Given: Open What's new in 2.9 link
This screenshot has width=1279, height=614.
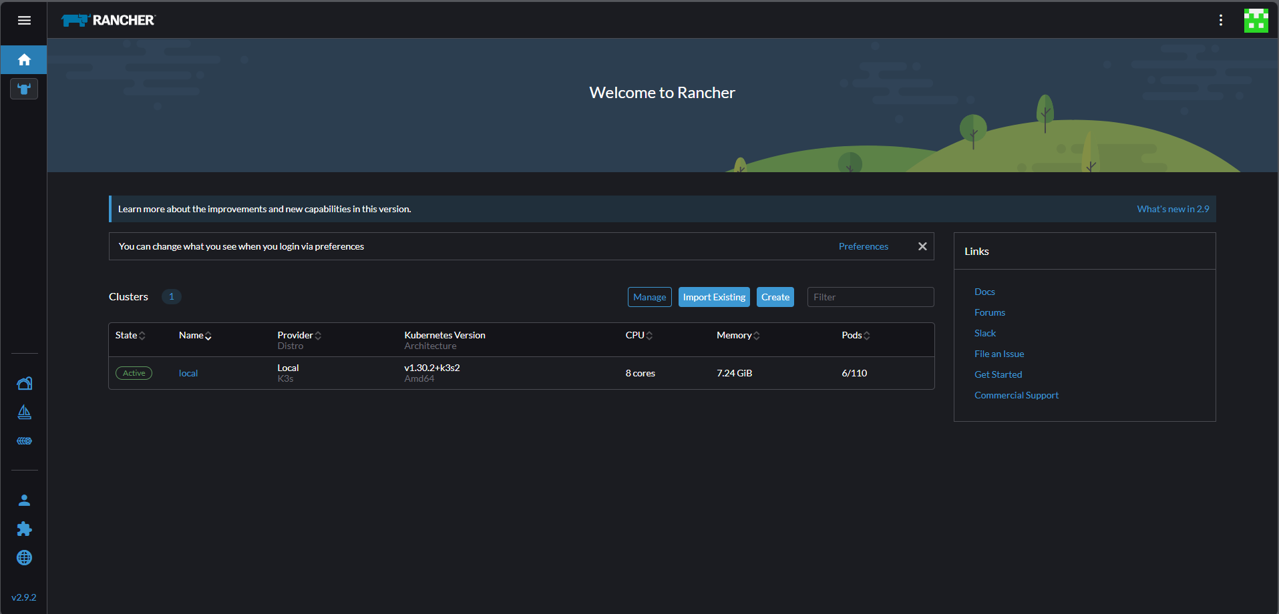Looking at the screenshot, I should point(1173,209).
